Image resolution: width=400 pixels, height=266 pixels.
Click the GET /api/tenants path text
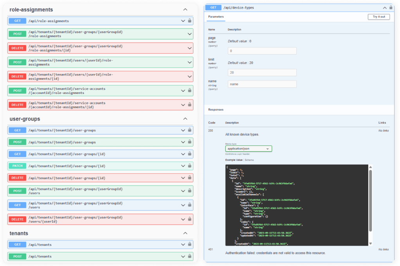coord(40,244)
